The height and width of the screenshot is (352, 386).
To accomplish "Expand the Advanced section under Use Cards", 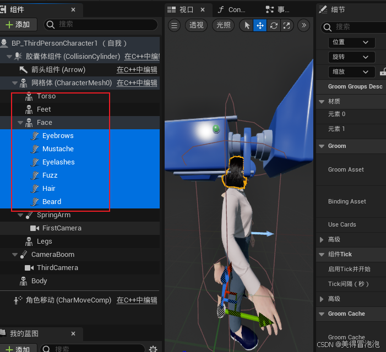I will coord(322,240).
